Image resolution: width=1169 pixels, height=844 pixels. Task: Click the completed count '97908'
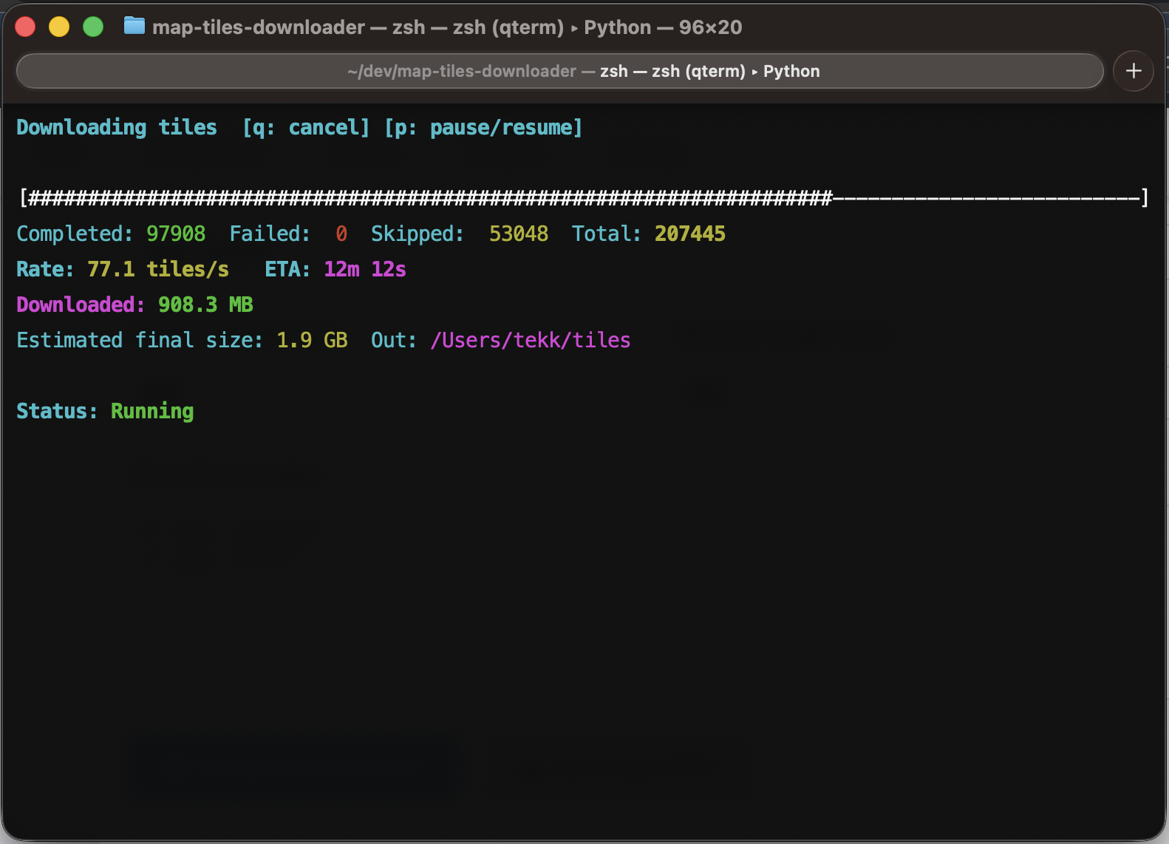point(176,234)
